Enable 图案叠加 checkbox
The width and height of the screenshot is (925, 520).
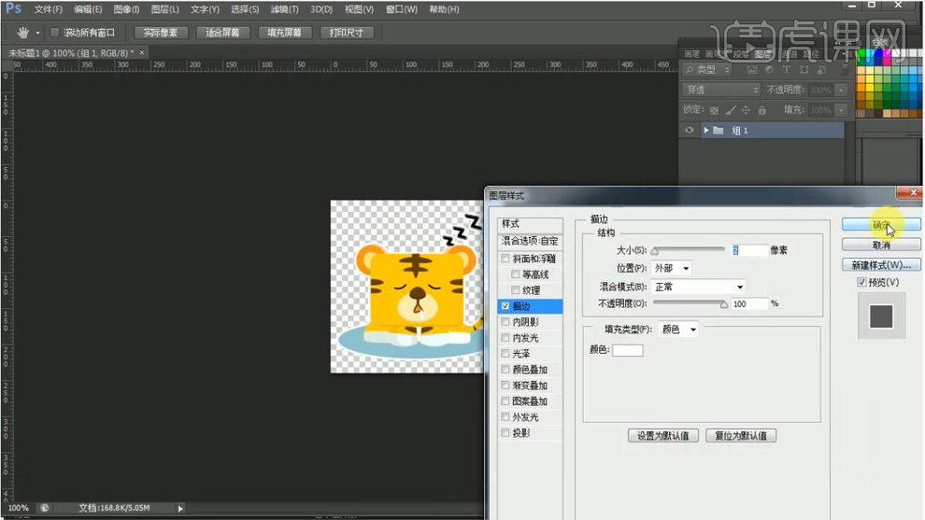505,401
